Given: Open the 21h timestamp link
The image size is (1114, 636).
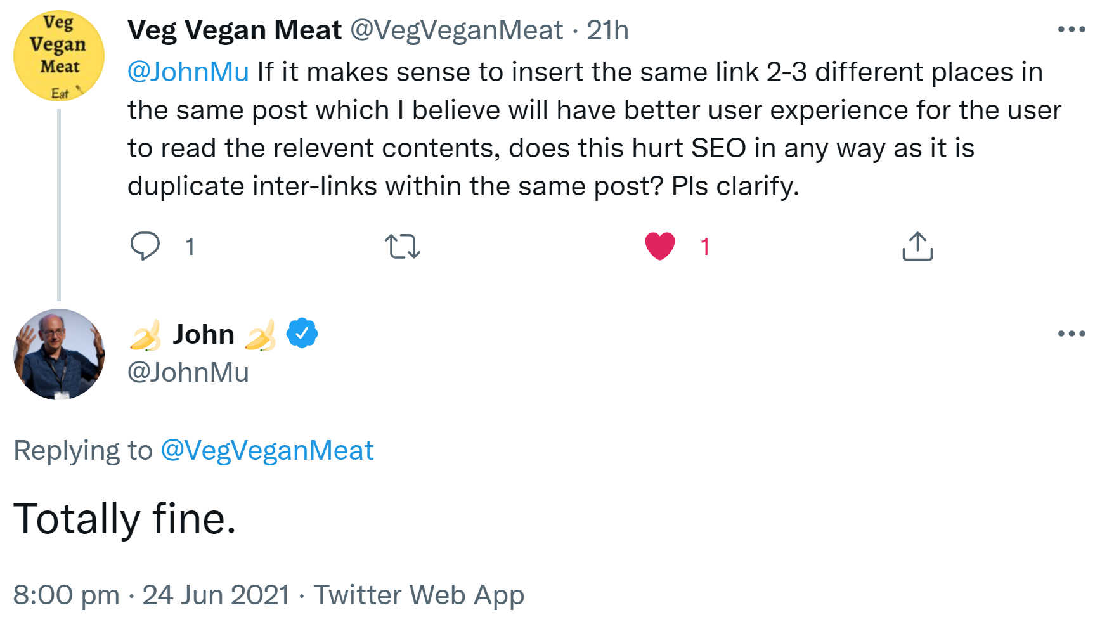Looking at the screenshot, I should tap(607, 30).
